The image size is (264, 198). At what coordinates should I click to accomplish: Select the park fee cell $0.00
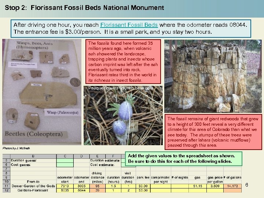(143, 186)
